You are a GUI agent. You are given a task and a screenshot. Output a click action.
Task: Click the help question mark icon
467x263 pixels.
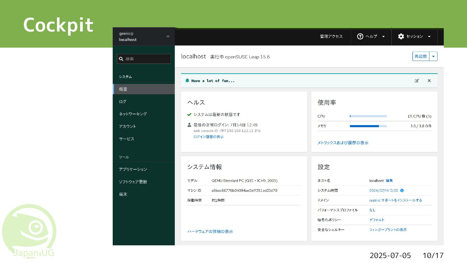360,36
